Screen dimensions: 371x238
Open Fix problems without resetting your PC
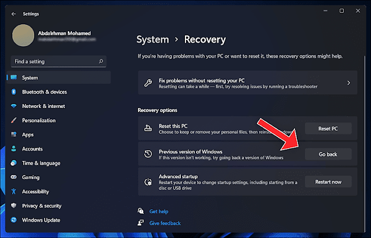click(x=248, y=83)
